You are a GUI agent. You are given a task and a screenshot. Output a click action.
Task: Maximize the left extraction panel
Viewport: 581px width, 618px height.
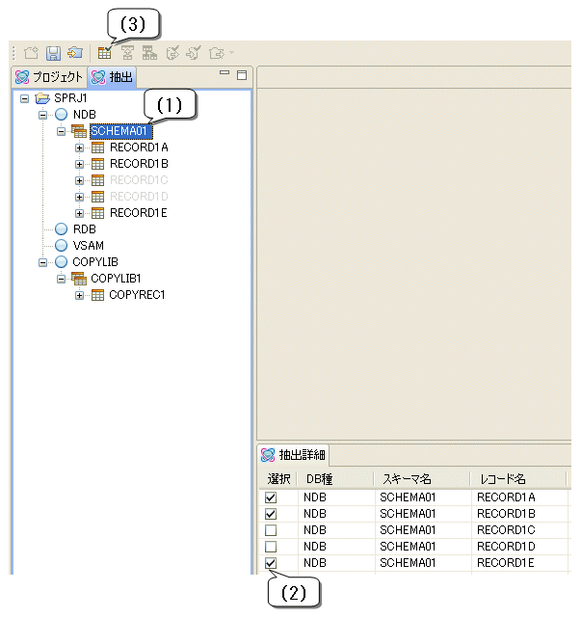[242, 75]
